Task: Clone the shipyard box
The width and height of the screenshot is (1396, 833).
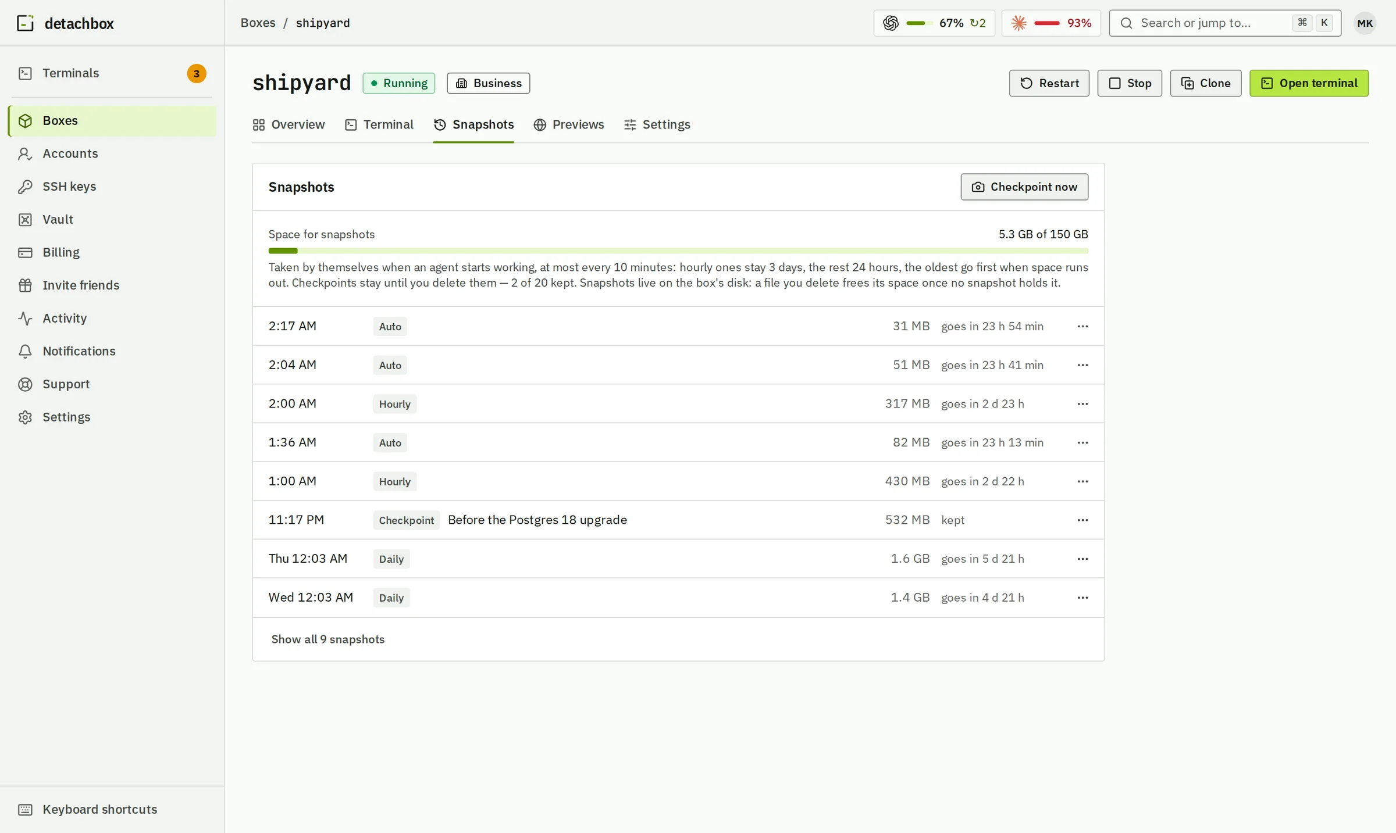Action: 1206,83
